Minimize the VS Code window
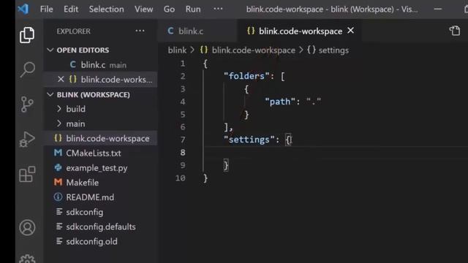The image size is (468, 263). (x=437, y=9)
